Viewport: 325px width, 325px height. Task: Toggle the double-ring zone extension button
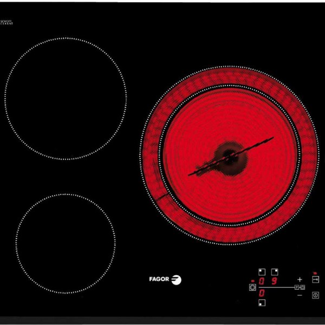pos(251,287)
